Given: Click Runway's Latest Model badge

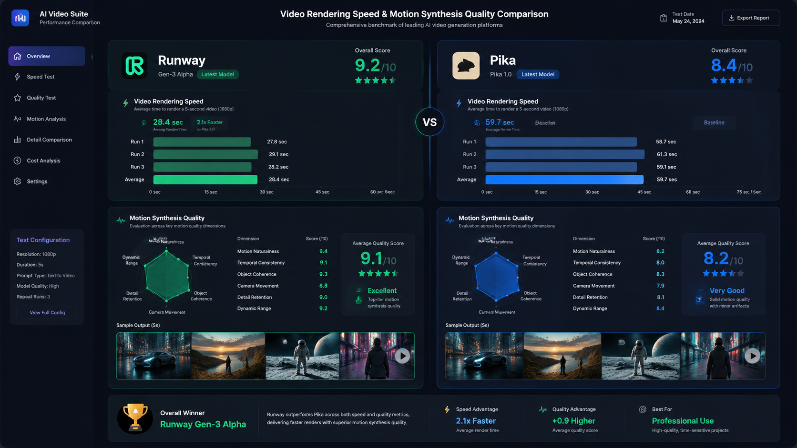Looking at the screenshot, I should click(217, 74).
